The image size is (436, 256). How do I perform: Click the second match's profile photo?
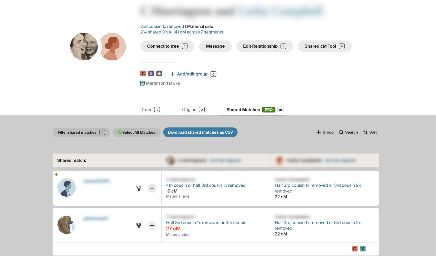tap(66, 225)
